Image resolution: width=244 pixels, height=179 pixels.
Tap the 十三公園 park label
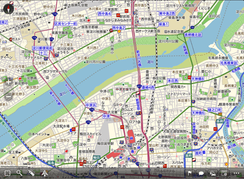click(23, 71)
